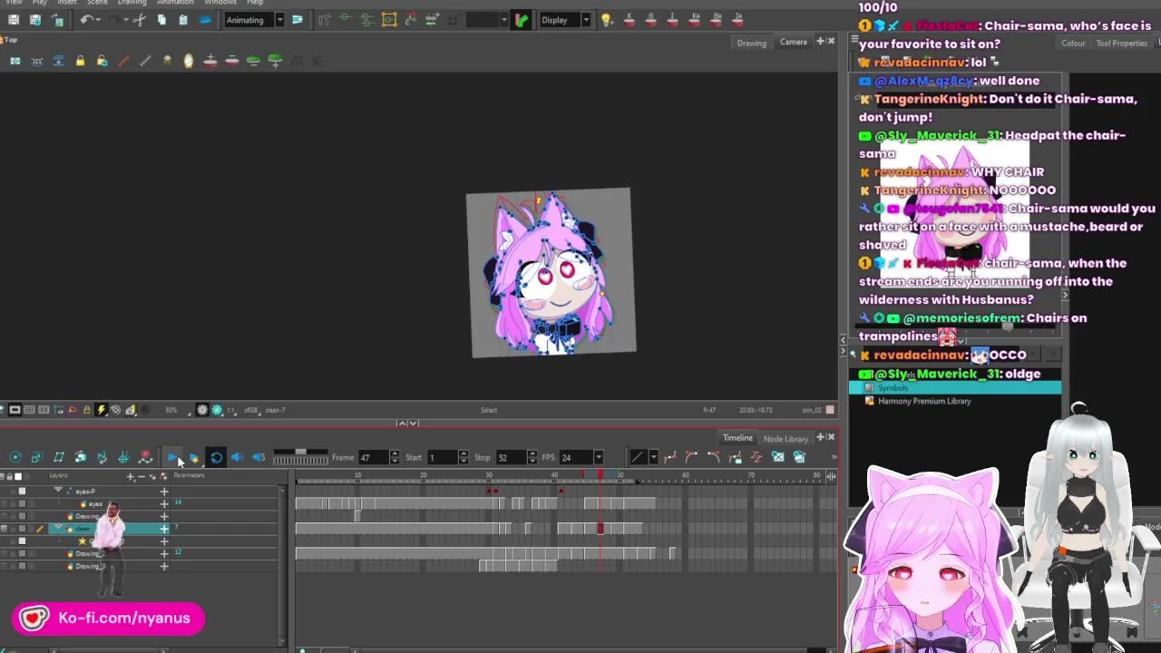
Task: Toggle the Loop playback button
Action: 216,457
